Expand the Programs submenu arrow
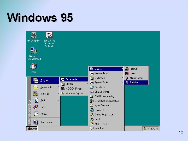The height and width of the screenshot is (141, 188). (58, 80)
